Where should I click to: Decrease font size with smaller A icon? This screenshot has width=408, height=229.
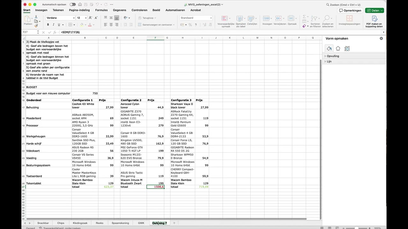[x=96, y=18]
